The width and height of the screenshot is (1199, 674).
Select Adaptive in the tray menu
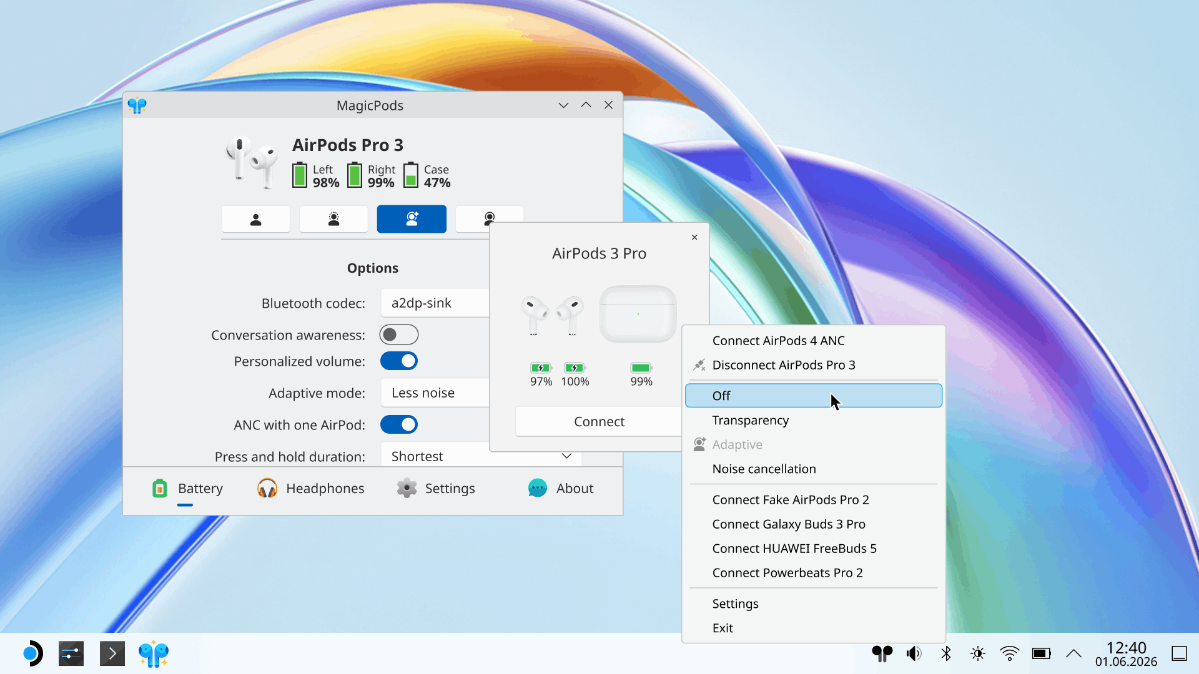814,444
